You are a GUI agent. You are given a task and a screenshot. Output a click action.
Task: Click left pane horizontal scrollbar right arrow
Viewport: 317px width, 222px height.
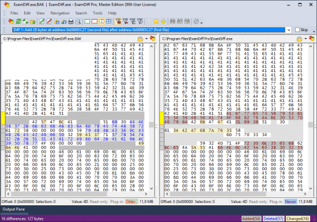tap(146, 194)
